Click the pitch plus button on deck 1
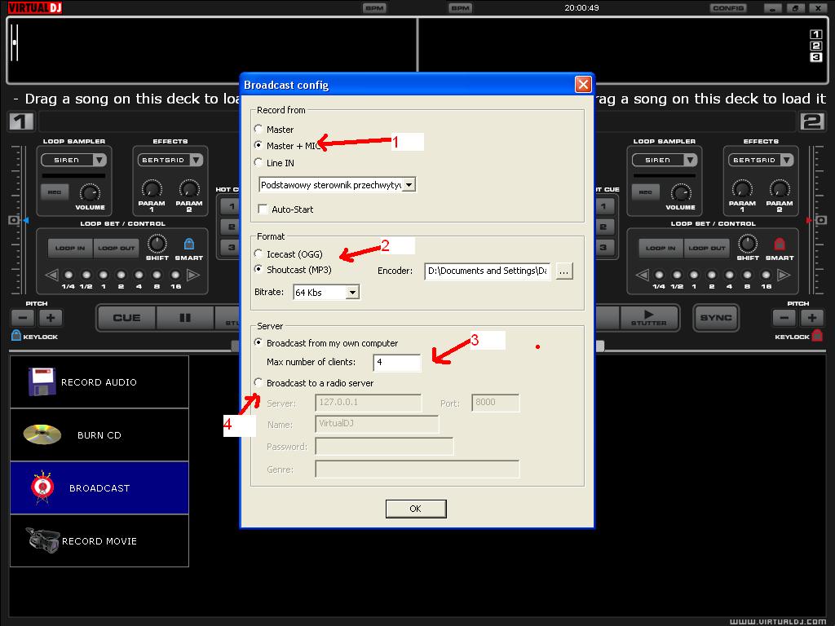The image size is (835, 626). tap(51, 318)
